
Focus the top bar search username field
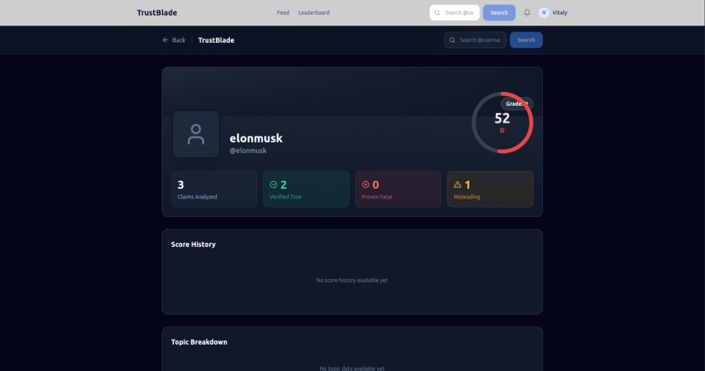click(x=455, y=12)
